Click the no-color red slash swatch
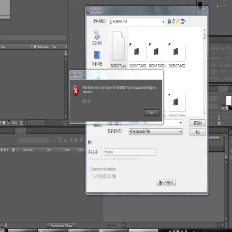The image size is (232, 232). coord(227,108)
